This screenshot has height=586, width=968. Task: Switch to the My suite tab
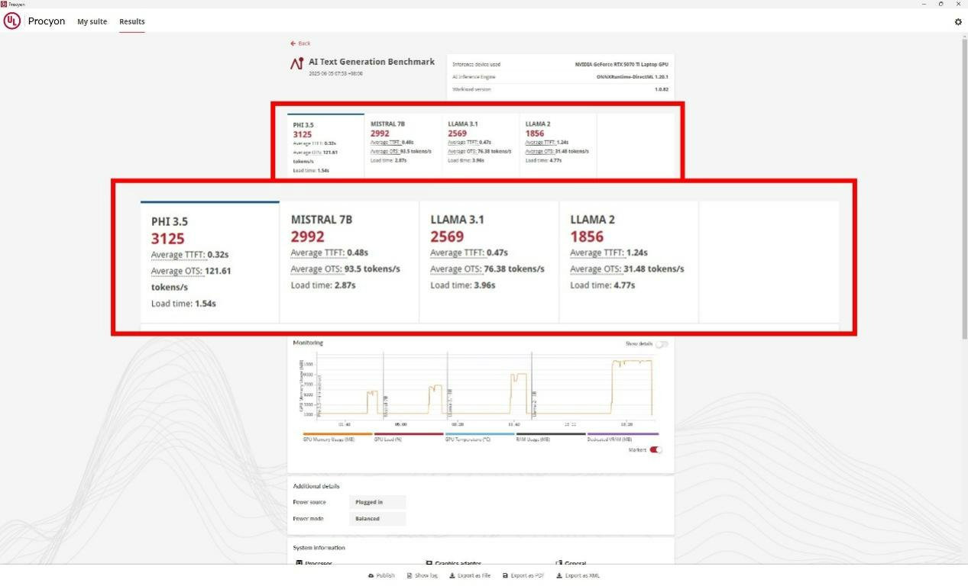pyautogui.click(x=92, y=21)
